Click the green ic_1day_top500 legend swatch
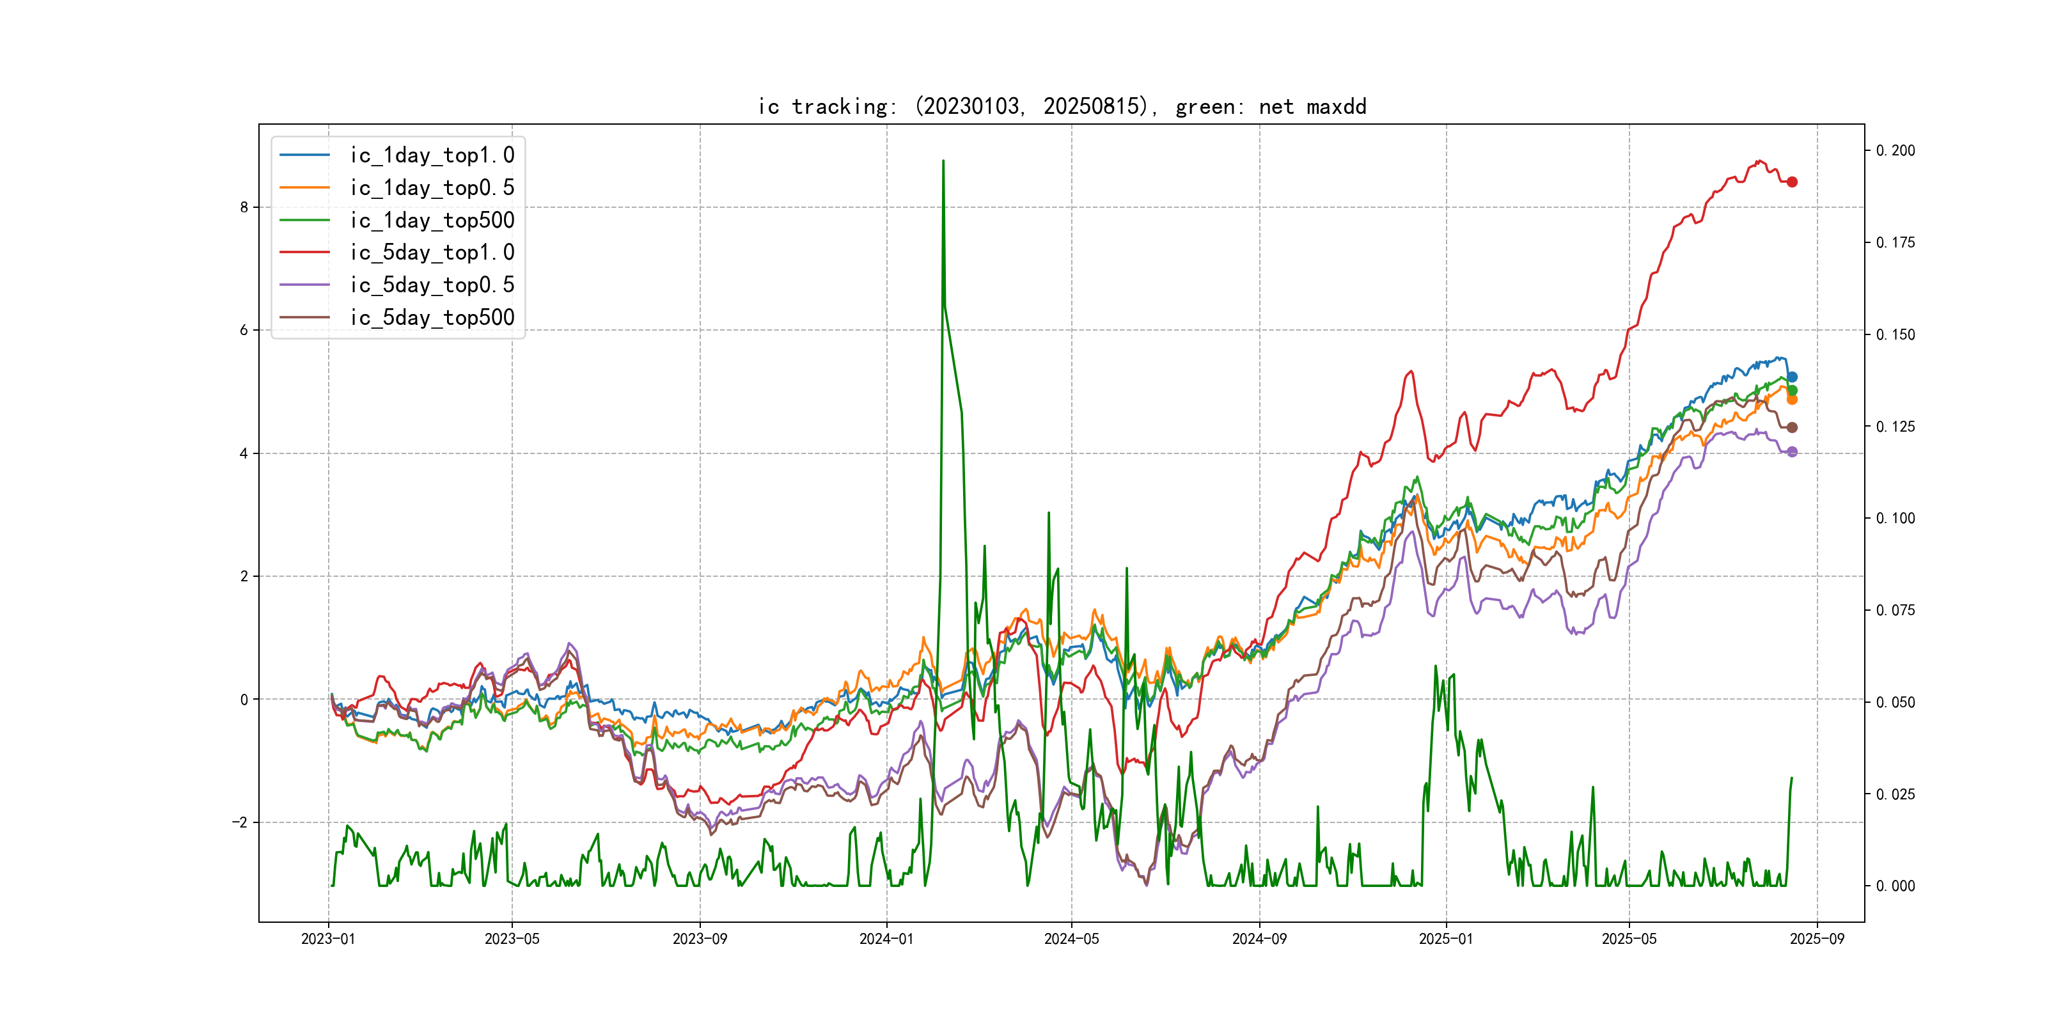 click(x=305, y=221)
